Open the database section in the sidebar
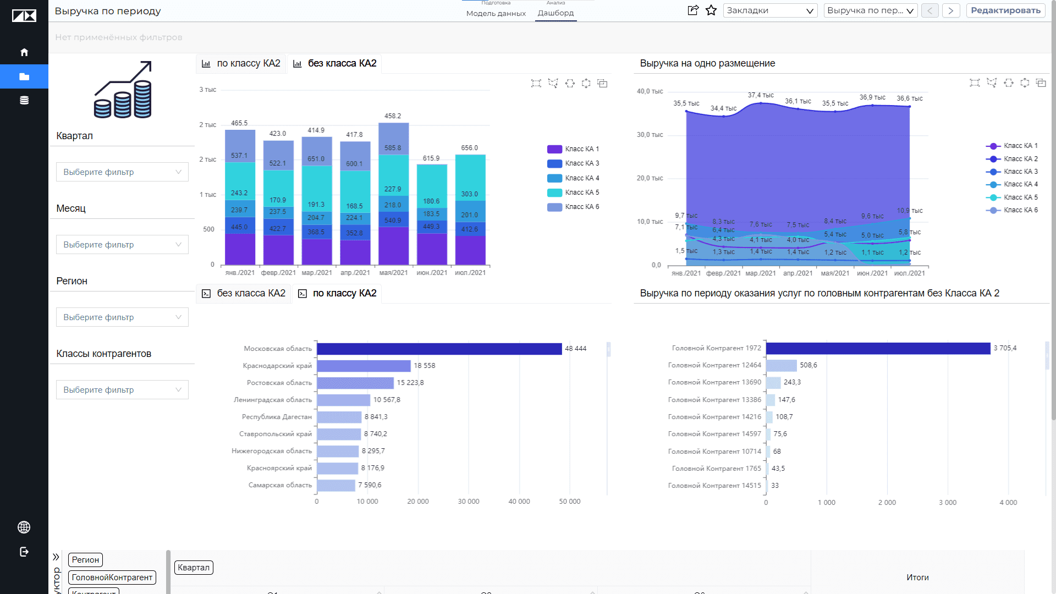1056x594 pixels. point(24,100)
